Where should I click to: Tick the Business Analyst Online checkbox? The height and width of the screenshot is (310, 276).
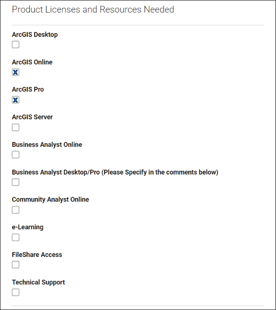tap(16, 155)
